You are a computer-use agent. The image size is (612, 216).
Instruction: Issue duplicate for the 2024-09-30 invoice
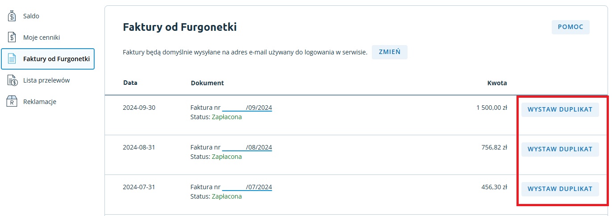pyautogui.click(x=560, y=109)
